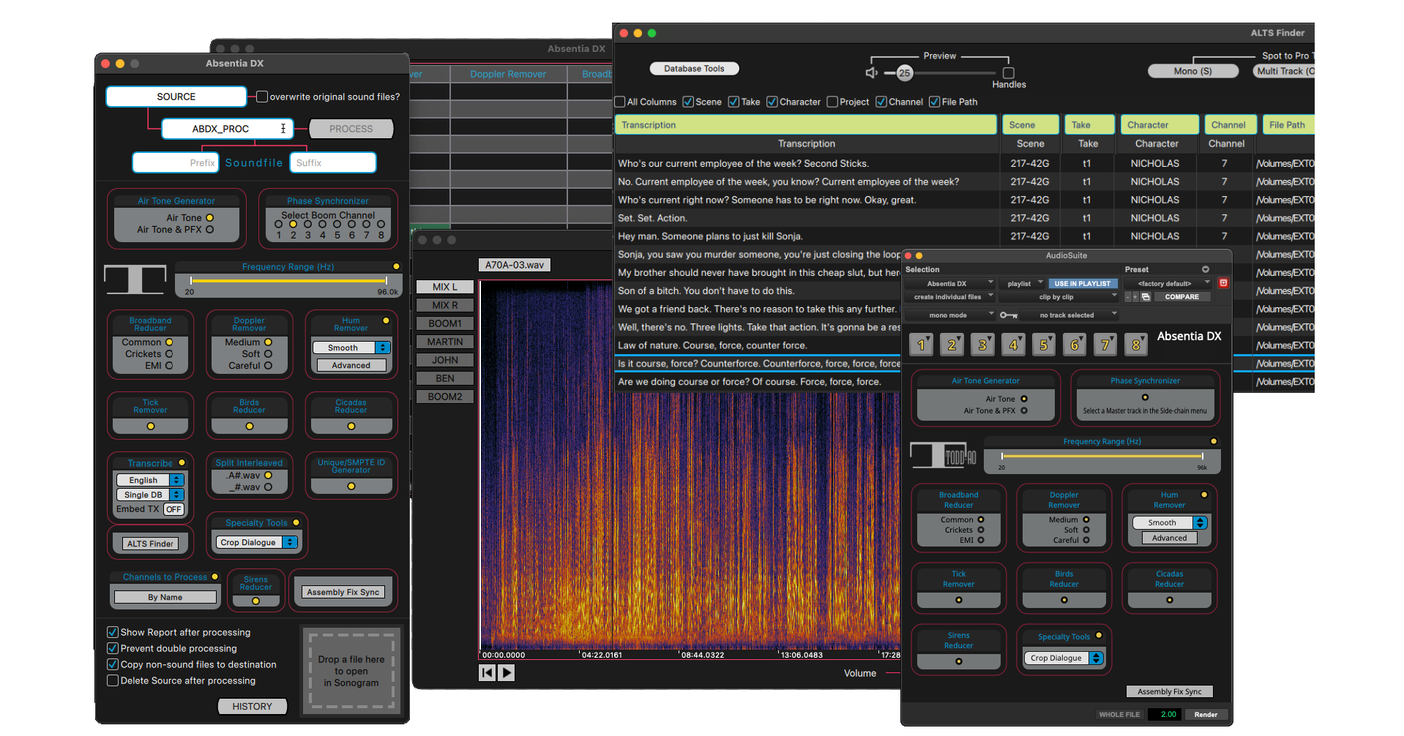Check Delete Source after processing
This screenshot has width=1404, height=736.
[x=113, y=680]
